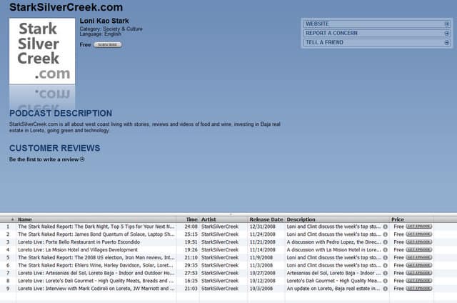457x303 pixels.
Task: Click the Website arrow icon
Action: tap(446, 24)
